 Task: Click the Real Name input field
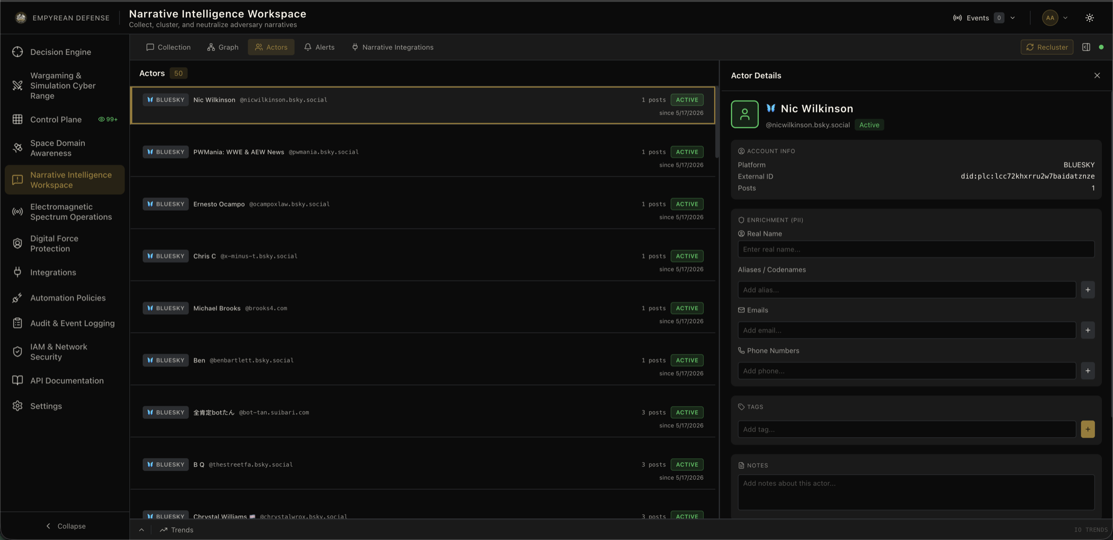916,249
